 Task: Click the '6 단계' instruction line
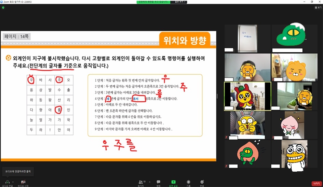coord(124,111)
